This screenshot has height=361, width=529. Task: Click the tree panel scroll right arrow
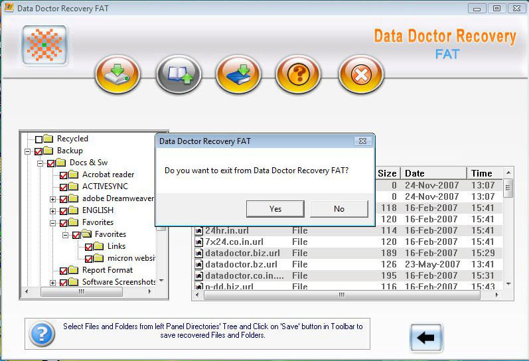(x=149, y=291)
